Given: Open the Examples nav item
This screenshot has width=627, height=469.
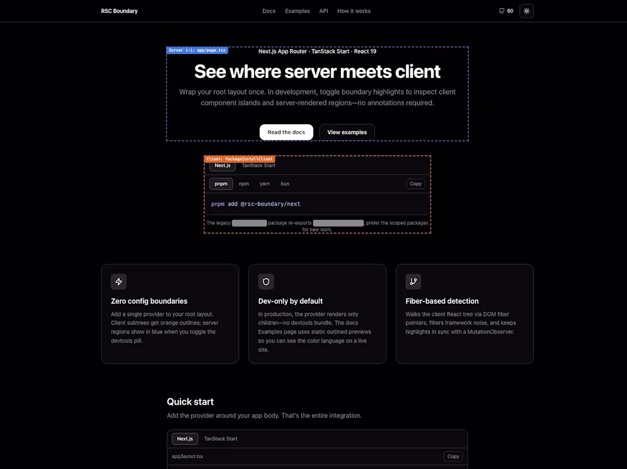Looking at the screenshot, I should click(297, 11).
